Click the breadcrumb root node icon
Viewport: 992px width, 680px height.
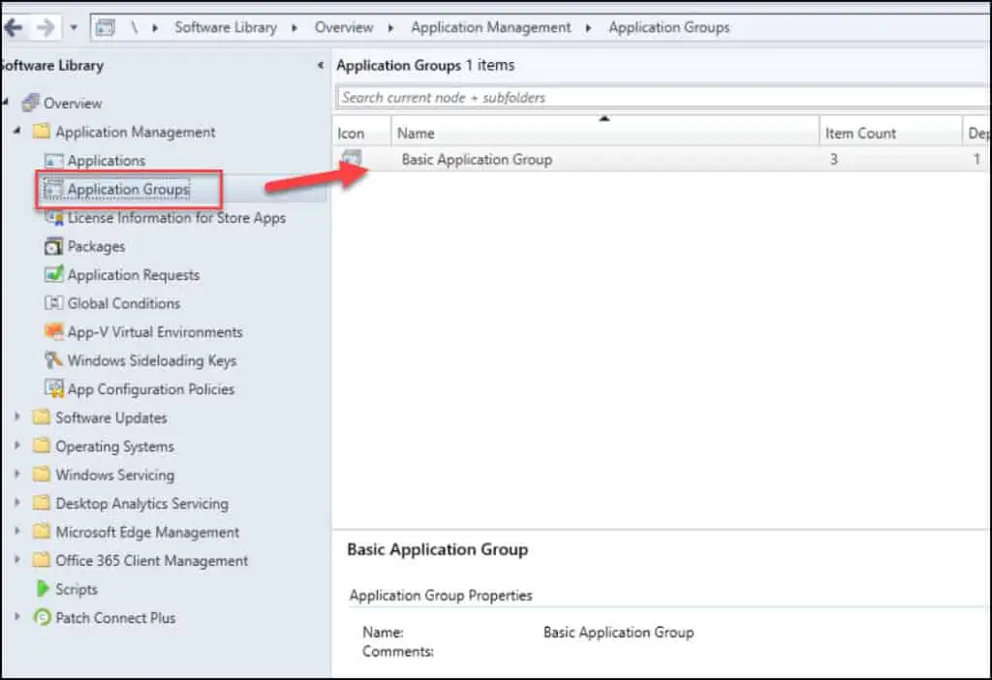(x=105, y=27)
